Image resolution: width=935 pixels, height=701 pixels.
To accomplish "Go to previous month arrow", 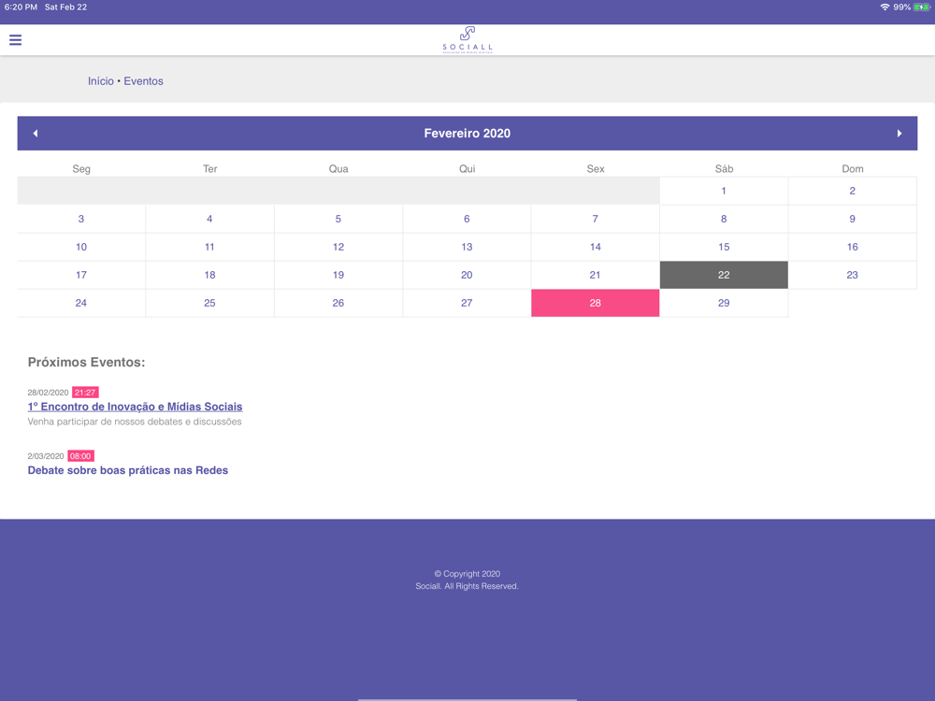I will (36, 133).
